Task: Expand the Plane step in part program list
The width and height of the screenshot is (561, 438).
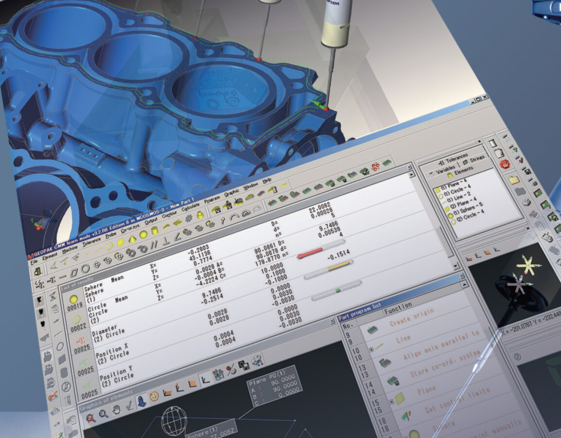Action: tap(392, 402)
